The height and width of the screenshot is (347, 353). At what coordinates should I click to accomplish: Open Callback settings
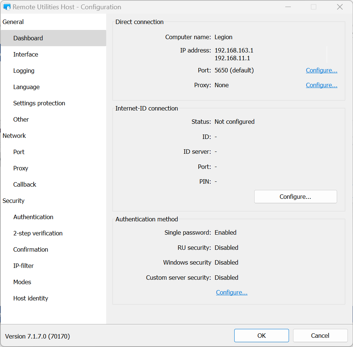[x=25, y=184]
